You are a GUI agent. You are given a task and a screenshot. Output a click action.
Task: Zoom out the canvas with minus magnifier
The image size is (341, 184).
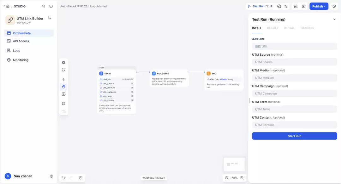click(227, 178)
